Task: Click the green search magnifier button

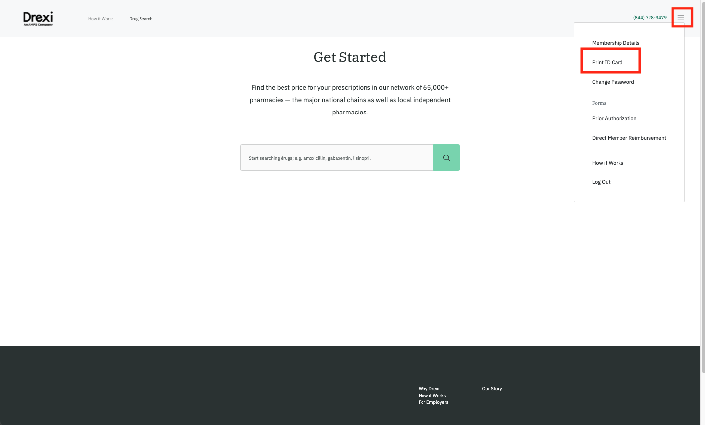Action: click(446, 158)
